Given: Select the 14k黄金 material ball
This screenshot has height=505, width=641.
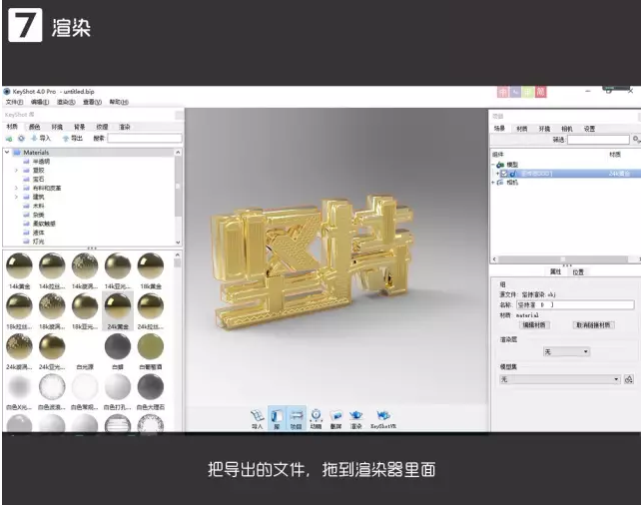Looking at the screenshot, I should tap(19, 266).
